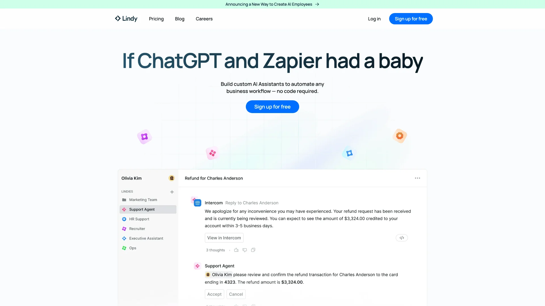This screenshot has width=545, height=306.
Task: Click the thumbs up on Intercom reply
Action: 236,250
